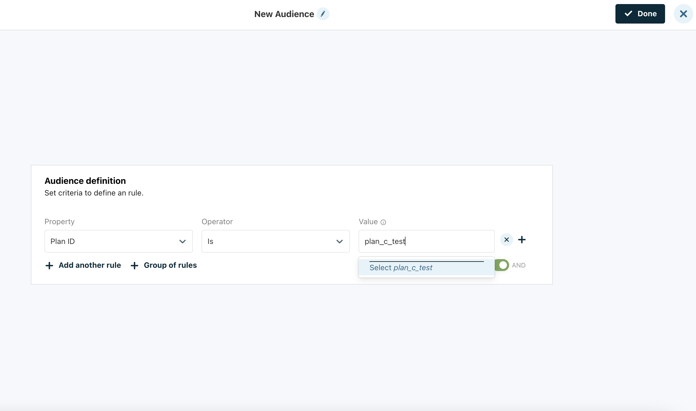The image size is (696, 411).
Task: Click the chevron arrow in the Plan ID field
Action: (x=182, y=242)
